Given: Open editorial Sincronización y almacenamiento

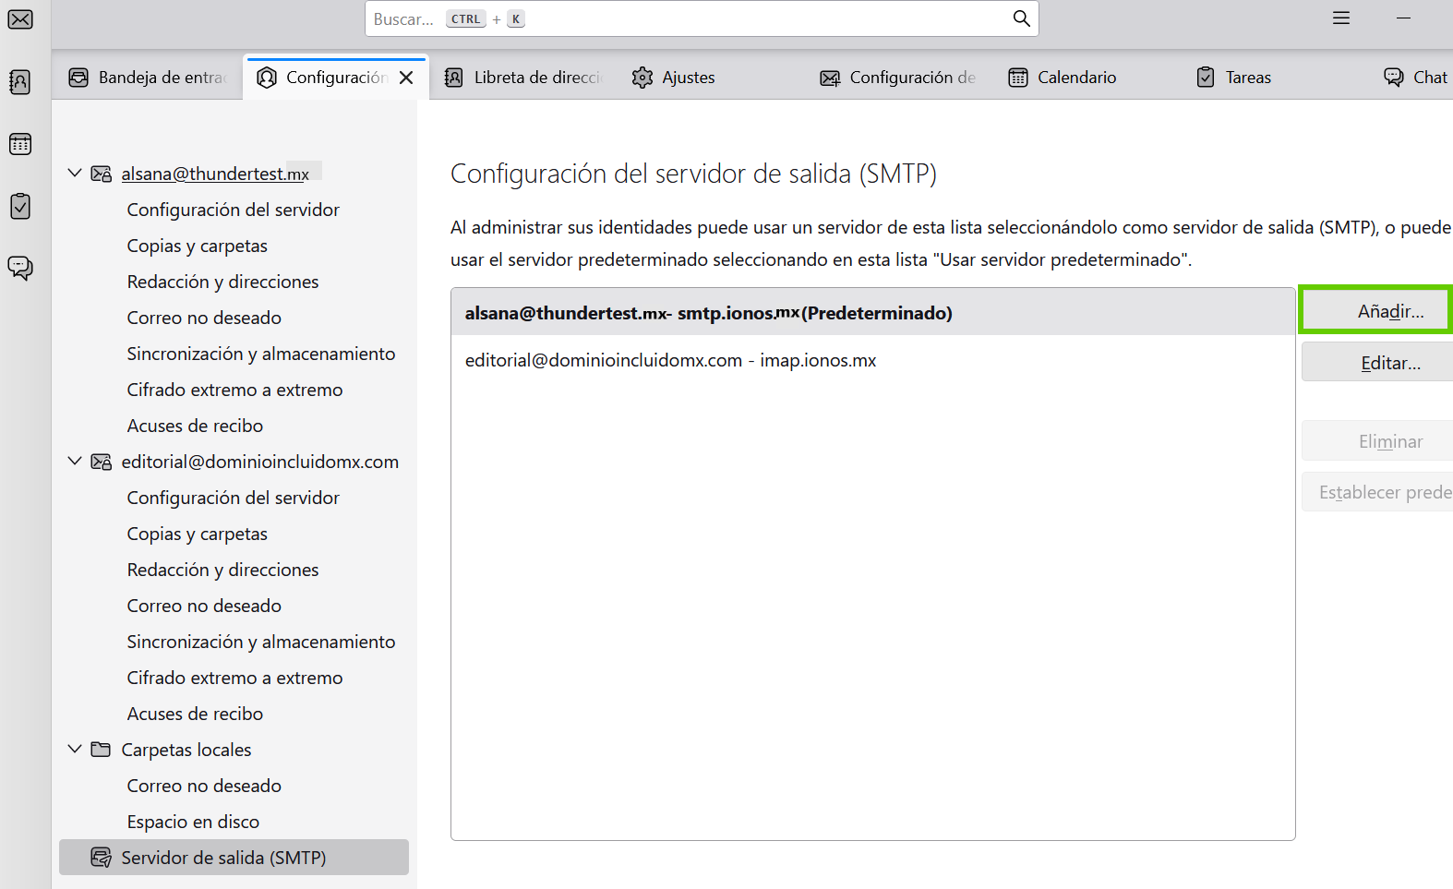Looking at the screenshot, I should click(261, 642).
